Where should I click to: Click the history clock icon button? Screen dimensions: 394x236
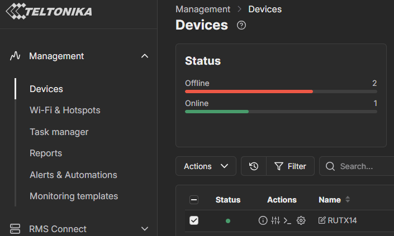point(254,166)
